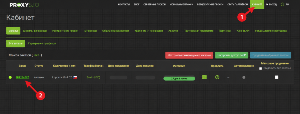The height and width of the screenshot is (114, 300).
Task: Open the globe language icon
Action: 282,4
